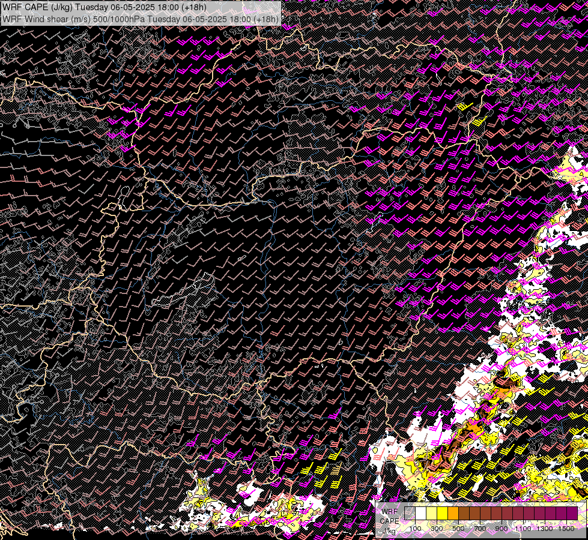Click the 'CAPE' label in the legend

[390, 521]
